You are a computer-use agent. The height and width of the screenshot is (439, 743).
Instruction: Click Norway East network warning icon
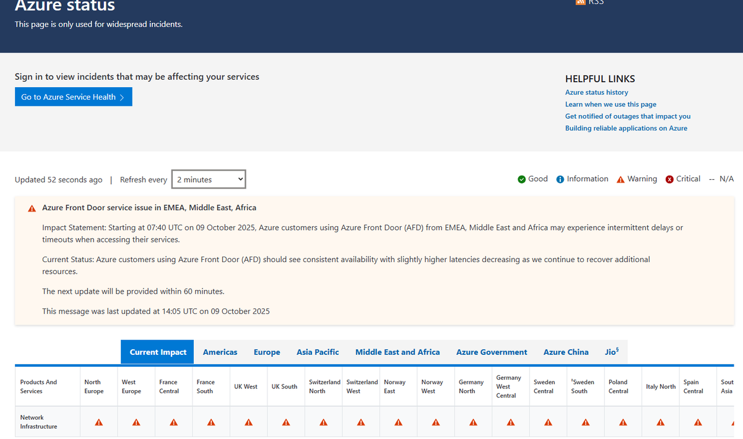[x=398, y=422]
